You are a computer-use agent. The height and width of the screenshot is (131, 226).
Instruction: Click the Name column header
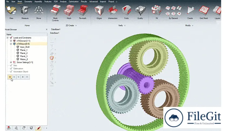point(26,34)
